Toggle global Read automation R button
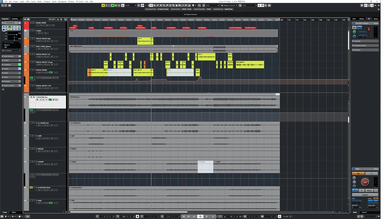Screen dimensions: 390x219 tap(113, 6)
